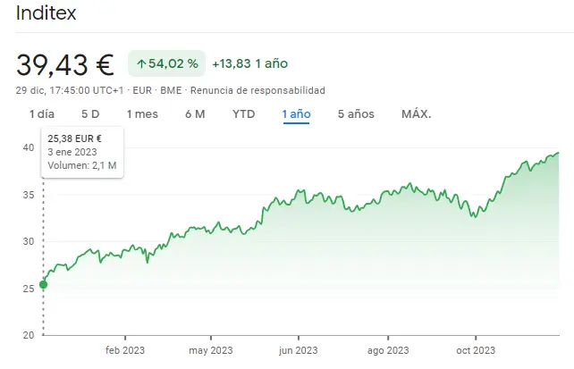
Task: Select the MÁX. time range
Action: click(417, 113)
